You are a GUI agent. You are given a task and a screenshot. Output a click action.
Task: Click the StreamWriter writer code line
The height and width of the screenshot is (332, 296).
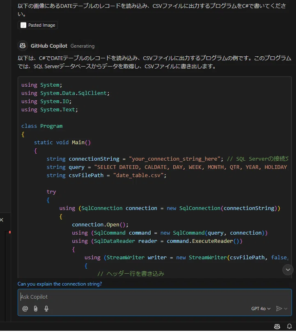(186, 258)
